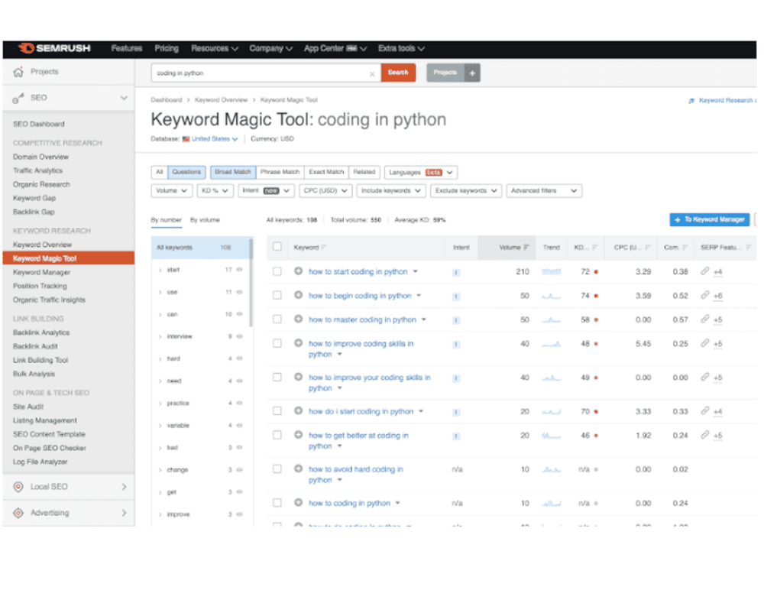Toggle eye icon for 'start' group
Screen dimensions: 764x603
(239, 270)
